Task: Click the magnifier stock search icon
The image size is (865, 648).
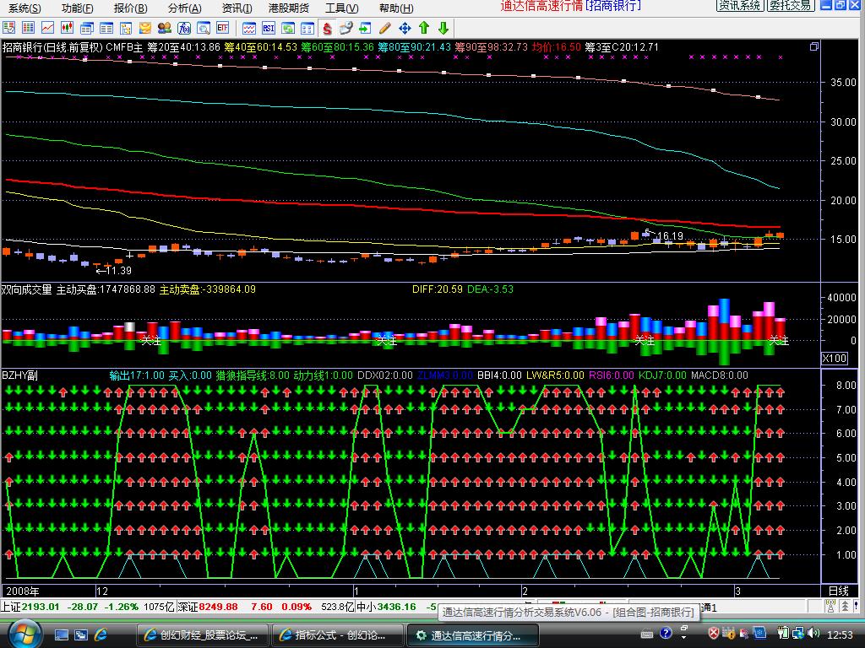Action: pyautogui.click(x=203, y=28)
